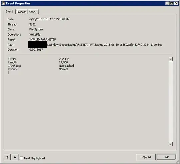Select the thread value 5132
The width and height of the screenshot is (180, 164).
[32, 24]
